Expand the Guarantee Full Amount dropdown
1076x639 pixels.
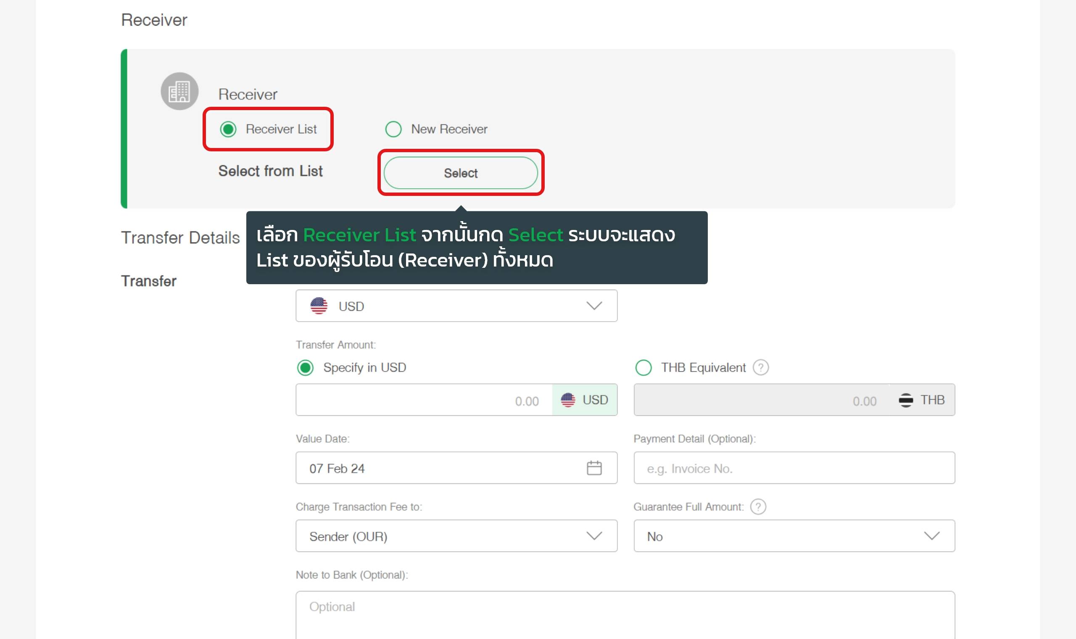(x=794, y=536)
